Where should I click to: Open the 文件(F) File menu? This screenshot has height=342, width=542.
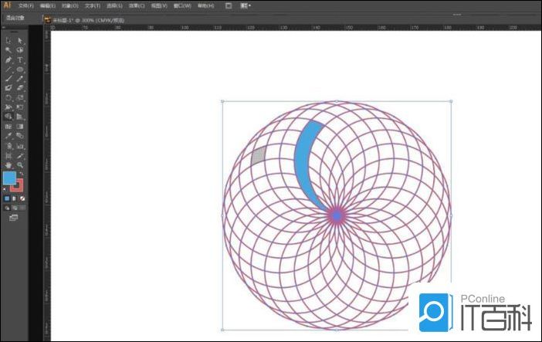(x=25, y=5)
